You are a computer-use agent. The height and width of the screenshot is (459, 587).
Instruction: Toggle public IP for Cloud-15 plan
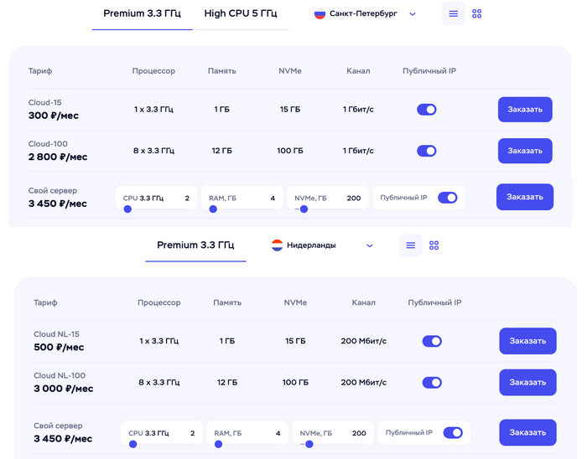pyautogui.click(x=427, y=110)
